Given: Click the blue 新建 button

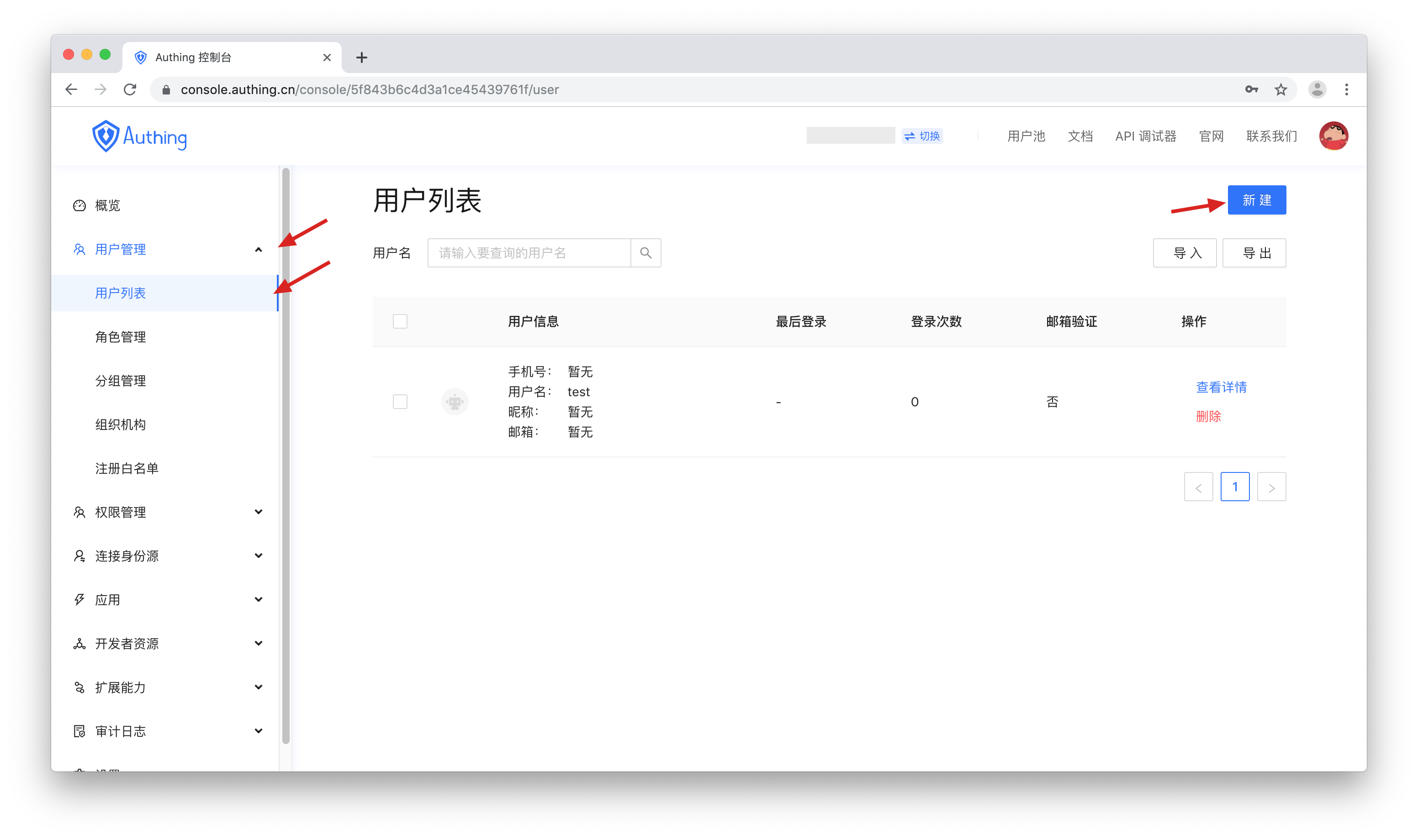Looking at the screenshot, I should [x=1256, y=200].
